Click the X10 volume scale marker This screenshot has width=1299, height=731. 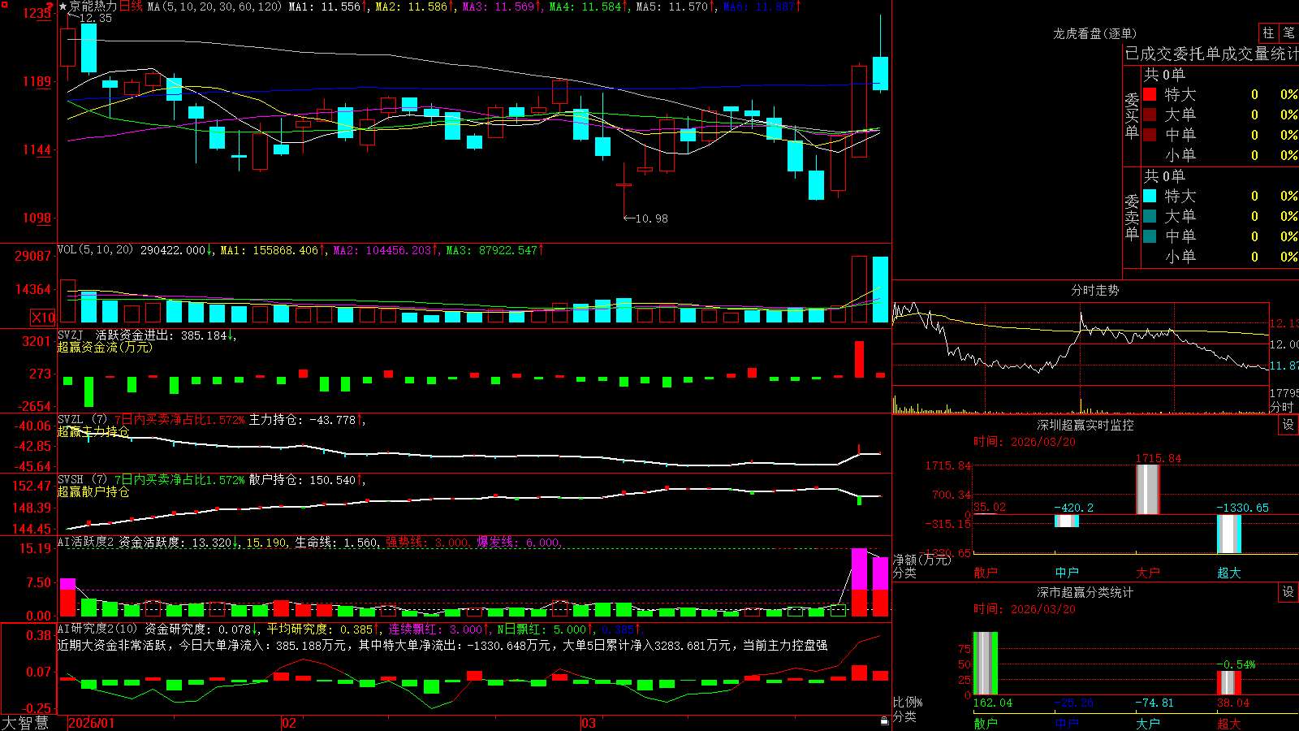tap(43, 318)
